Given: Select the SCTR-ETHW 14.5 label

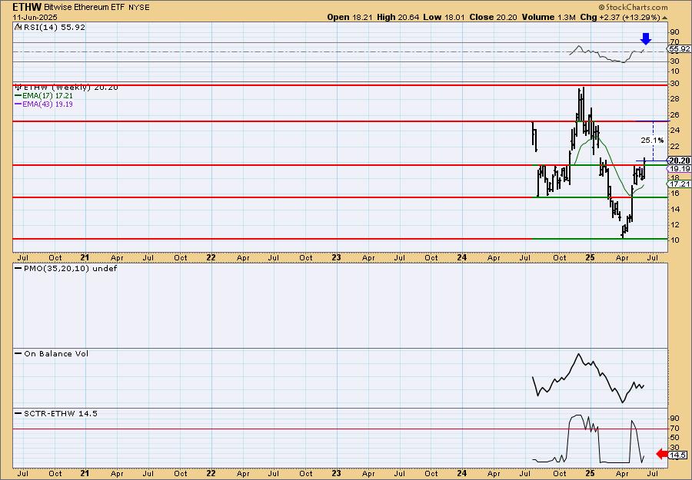Looking at the screenshot, I should (56, 413).
